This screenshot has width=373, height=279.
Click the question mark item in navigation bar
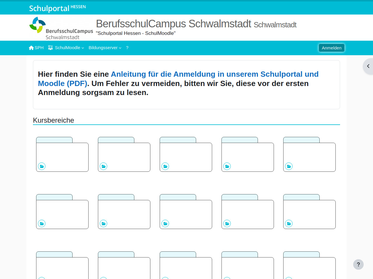[x=127, y=48]
